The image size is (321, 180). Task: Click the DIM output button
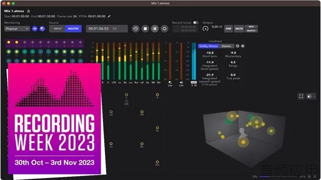point(229,29)
